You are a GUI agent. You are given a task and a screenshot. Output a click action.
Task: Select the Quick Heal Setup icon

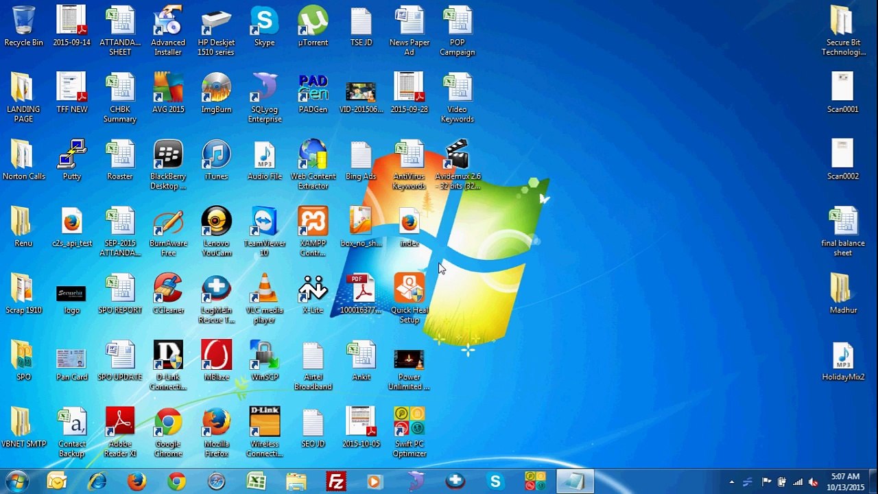pos(410,298)
